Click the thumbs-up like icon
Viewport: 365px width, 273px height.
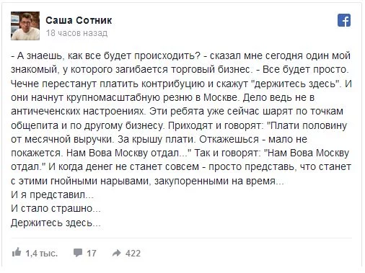tap(17, 252)
